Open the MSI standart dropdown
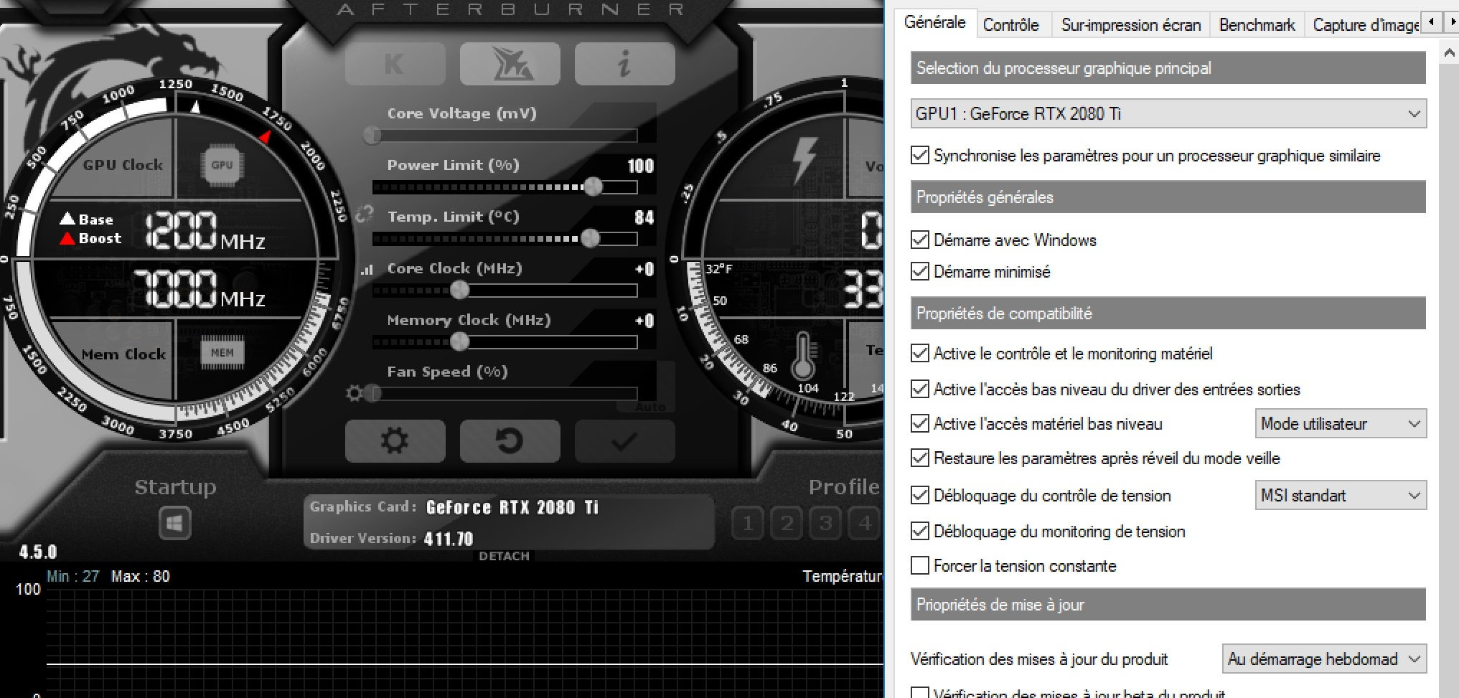The width and height of the screenshot is (1459, 698). 1341,495
